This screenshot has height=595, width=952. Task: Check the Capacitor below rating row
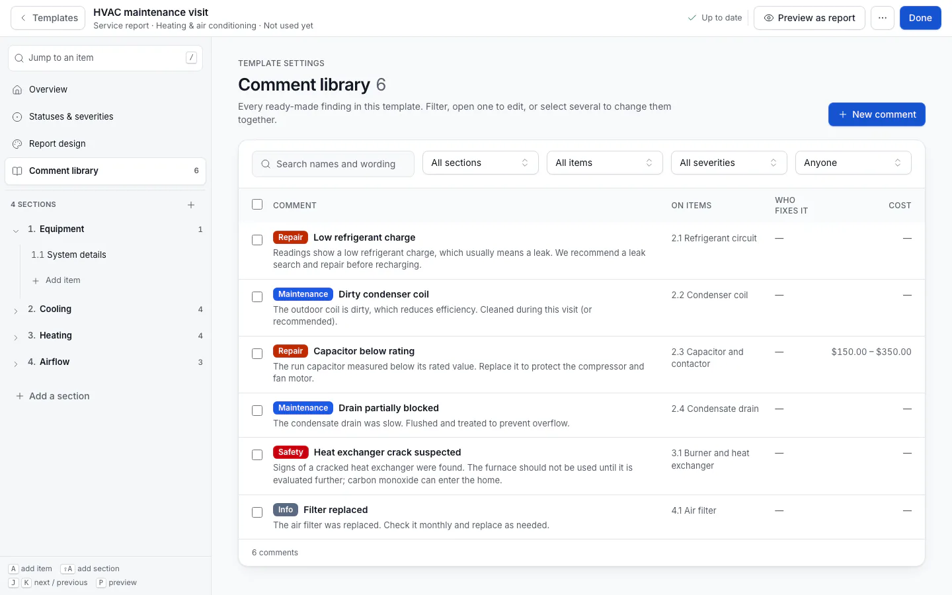coord(257,354)
